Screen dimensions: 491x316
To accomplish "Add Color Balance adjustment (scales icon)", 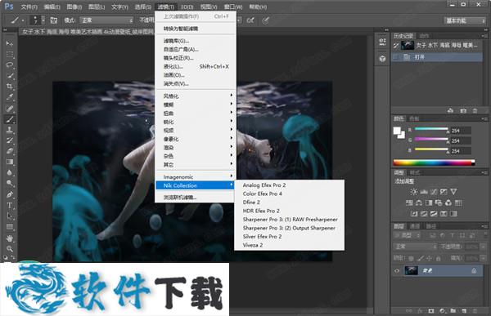I will point(419,203).
